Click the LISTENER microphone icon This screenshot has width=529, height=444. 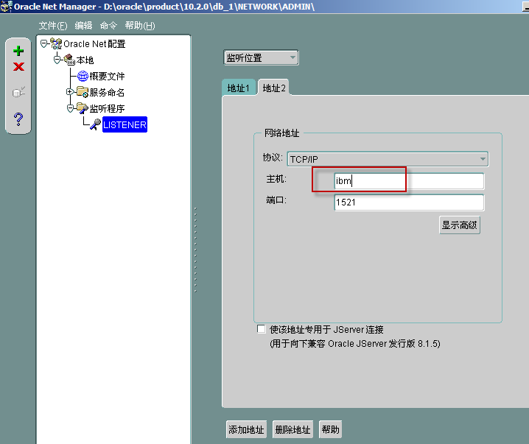click(95, 124)
